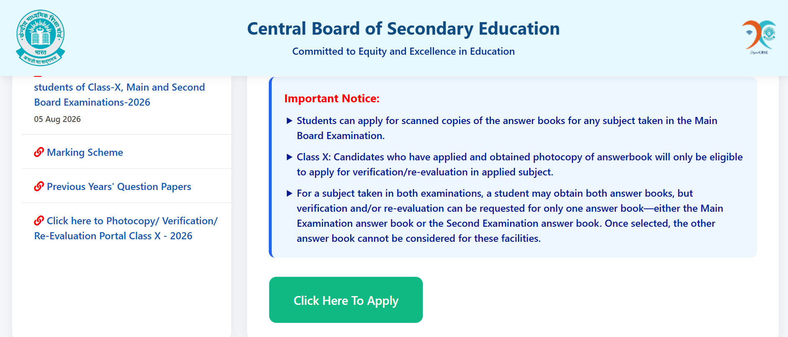Click notice text about scanned copies of answer books
This screenshot has height=337, width=788.
pos(507,128)
